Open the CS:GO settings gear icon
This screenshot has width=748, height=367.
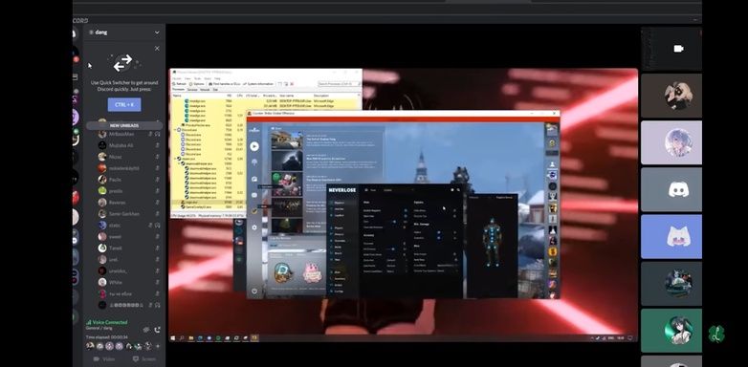point(254,227)
